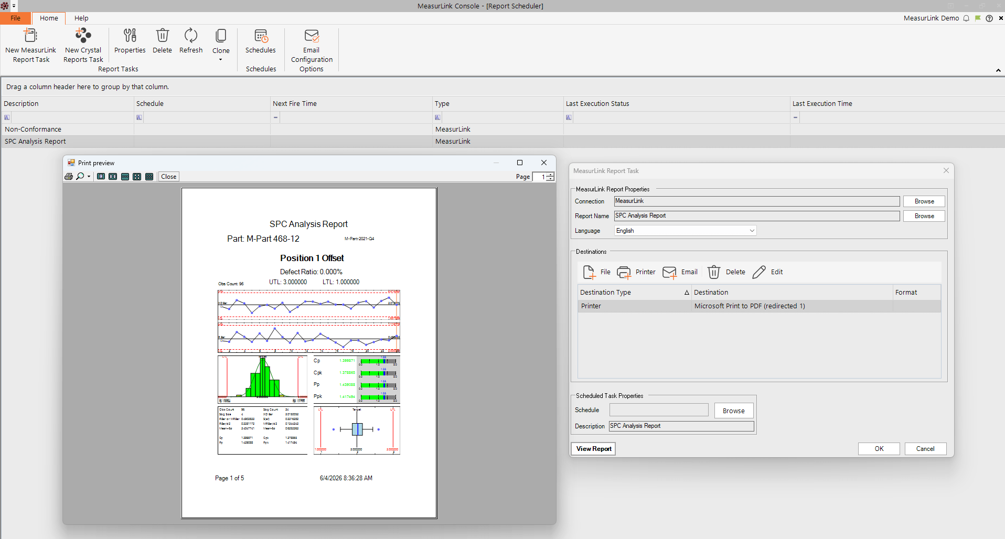1005x539 pixels.
Task: Click the MeasurLink application icon in title bar
Action: pos(5,6)
